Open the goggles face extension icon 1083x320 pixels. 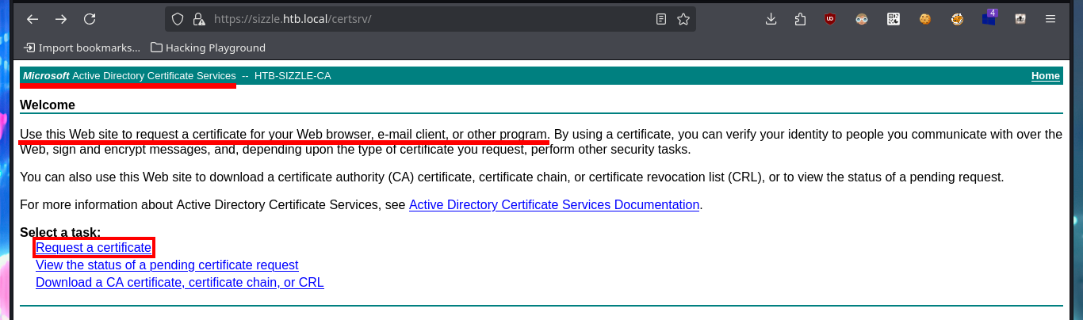click(862, 19)
